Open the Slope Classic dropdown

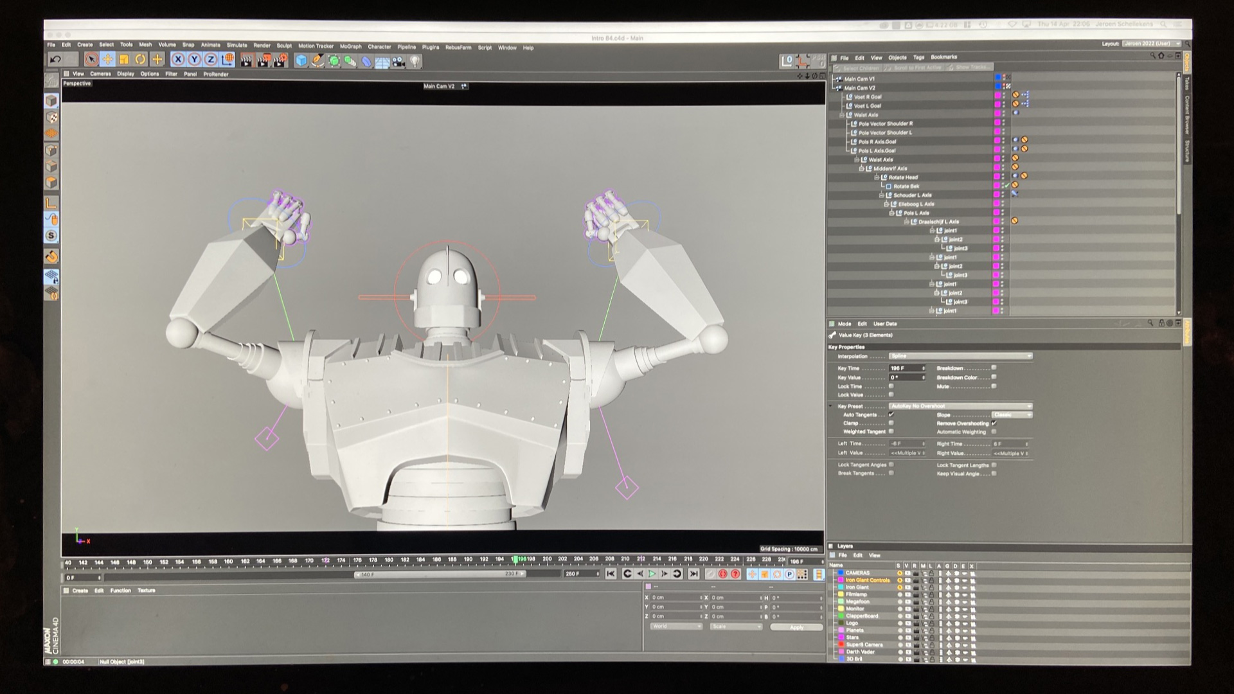pos(1011,414)
